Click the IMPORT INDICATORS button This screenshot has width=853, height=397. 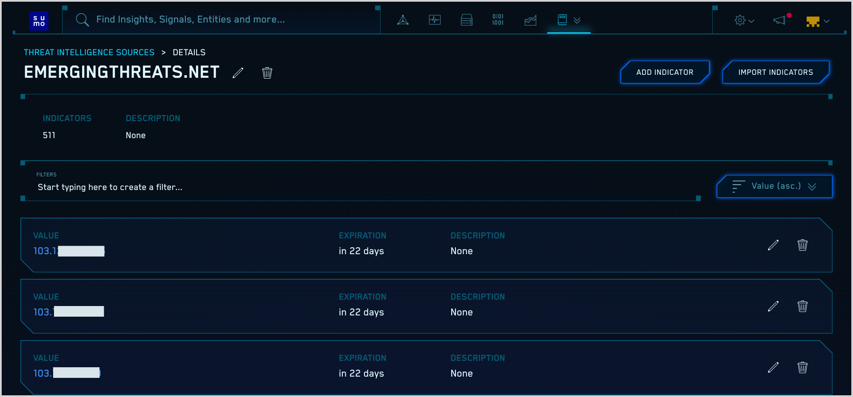(776, 72)
